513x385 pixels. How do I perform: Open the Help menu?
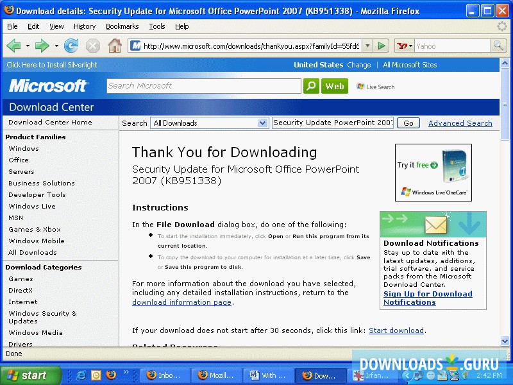pyautogui.click(x=182, y=26)
